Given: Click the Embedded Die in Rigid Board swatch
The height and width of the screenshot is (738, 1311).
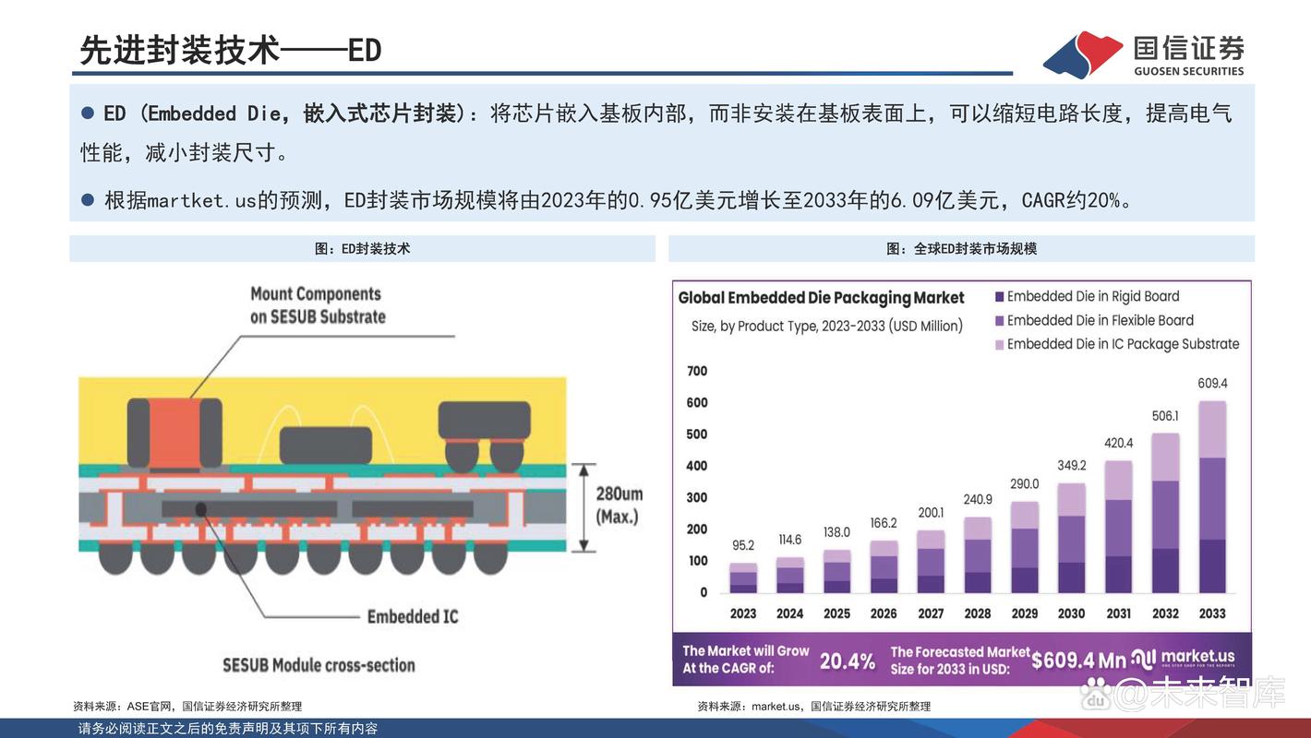Looking at the screenshot, I should point(999,297).
